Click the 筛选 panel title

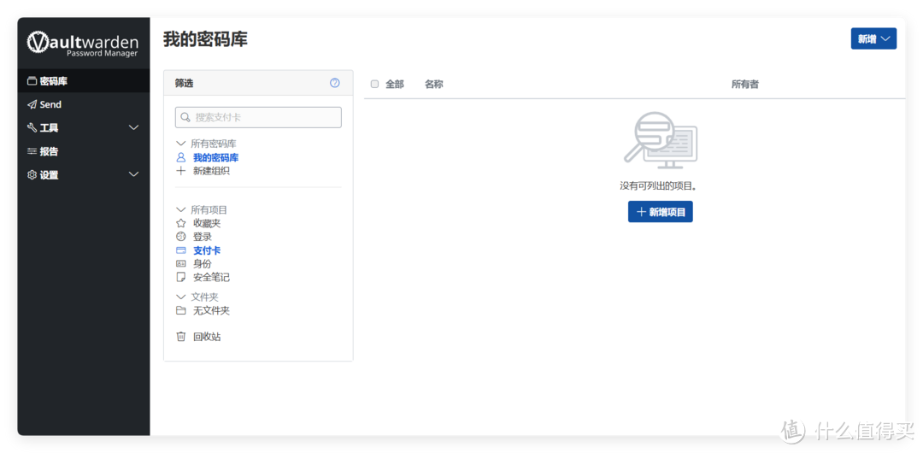[184, 83]
